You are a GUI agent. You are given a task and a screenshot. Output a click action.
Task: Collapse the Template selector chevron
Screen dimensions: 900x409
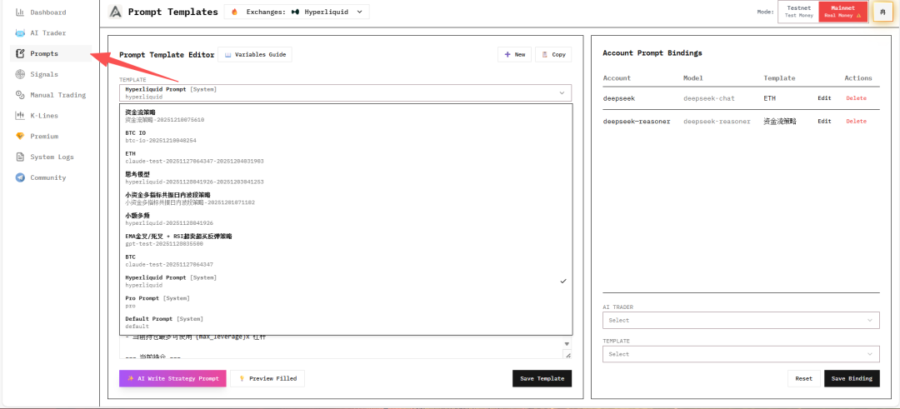coord(562,92)
